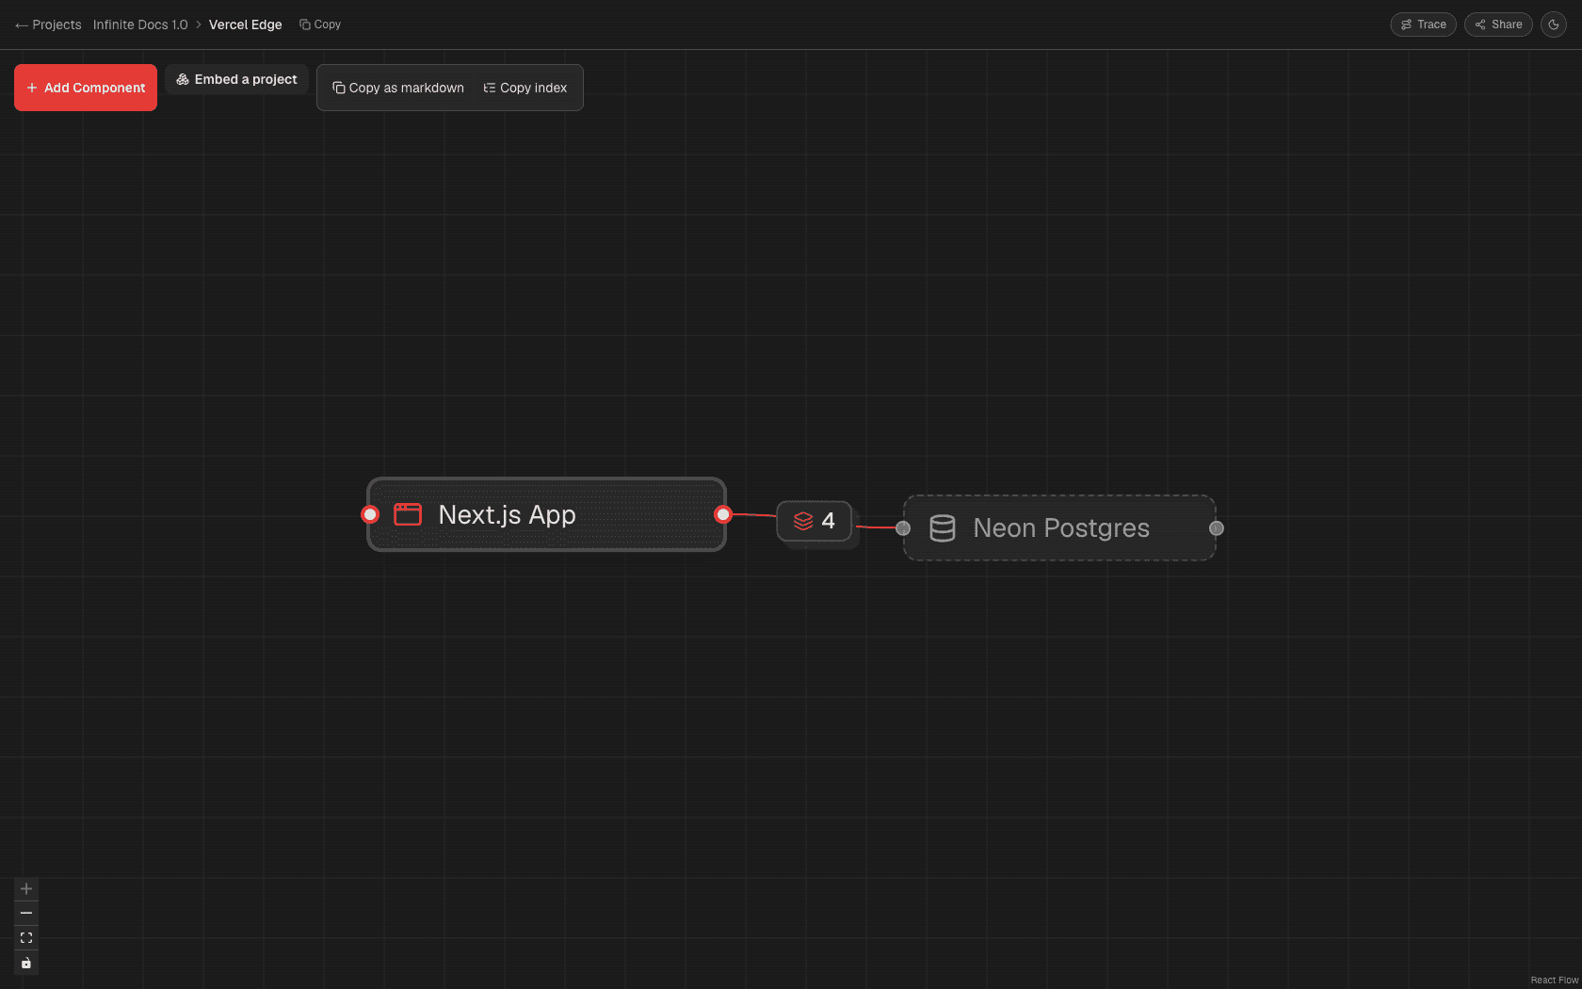Image resolution: width=1582 pixels, height=989 pixels.
Task: Open the Trace view
Action: coord(1423,24)
